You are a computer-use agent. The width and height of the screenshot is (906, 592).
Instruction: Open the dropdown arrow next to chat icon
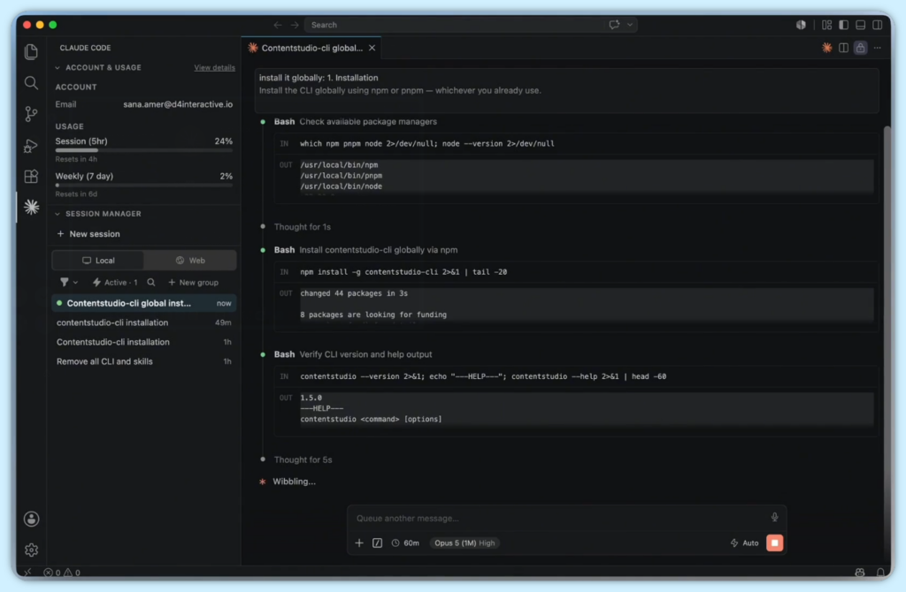coord(630,25)
